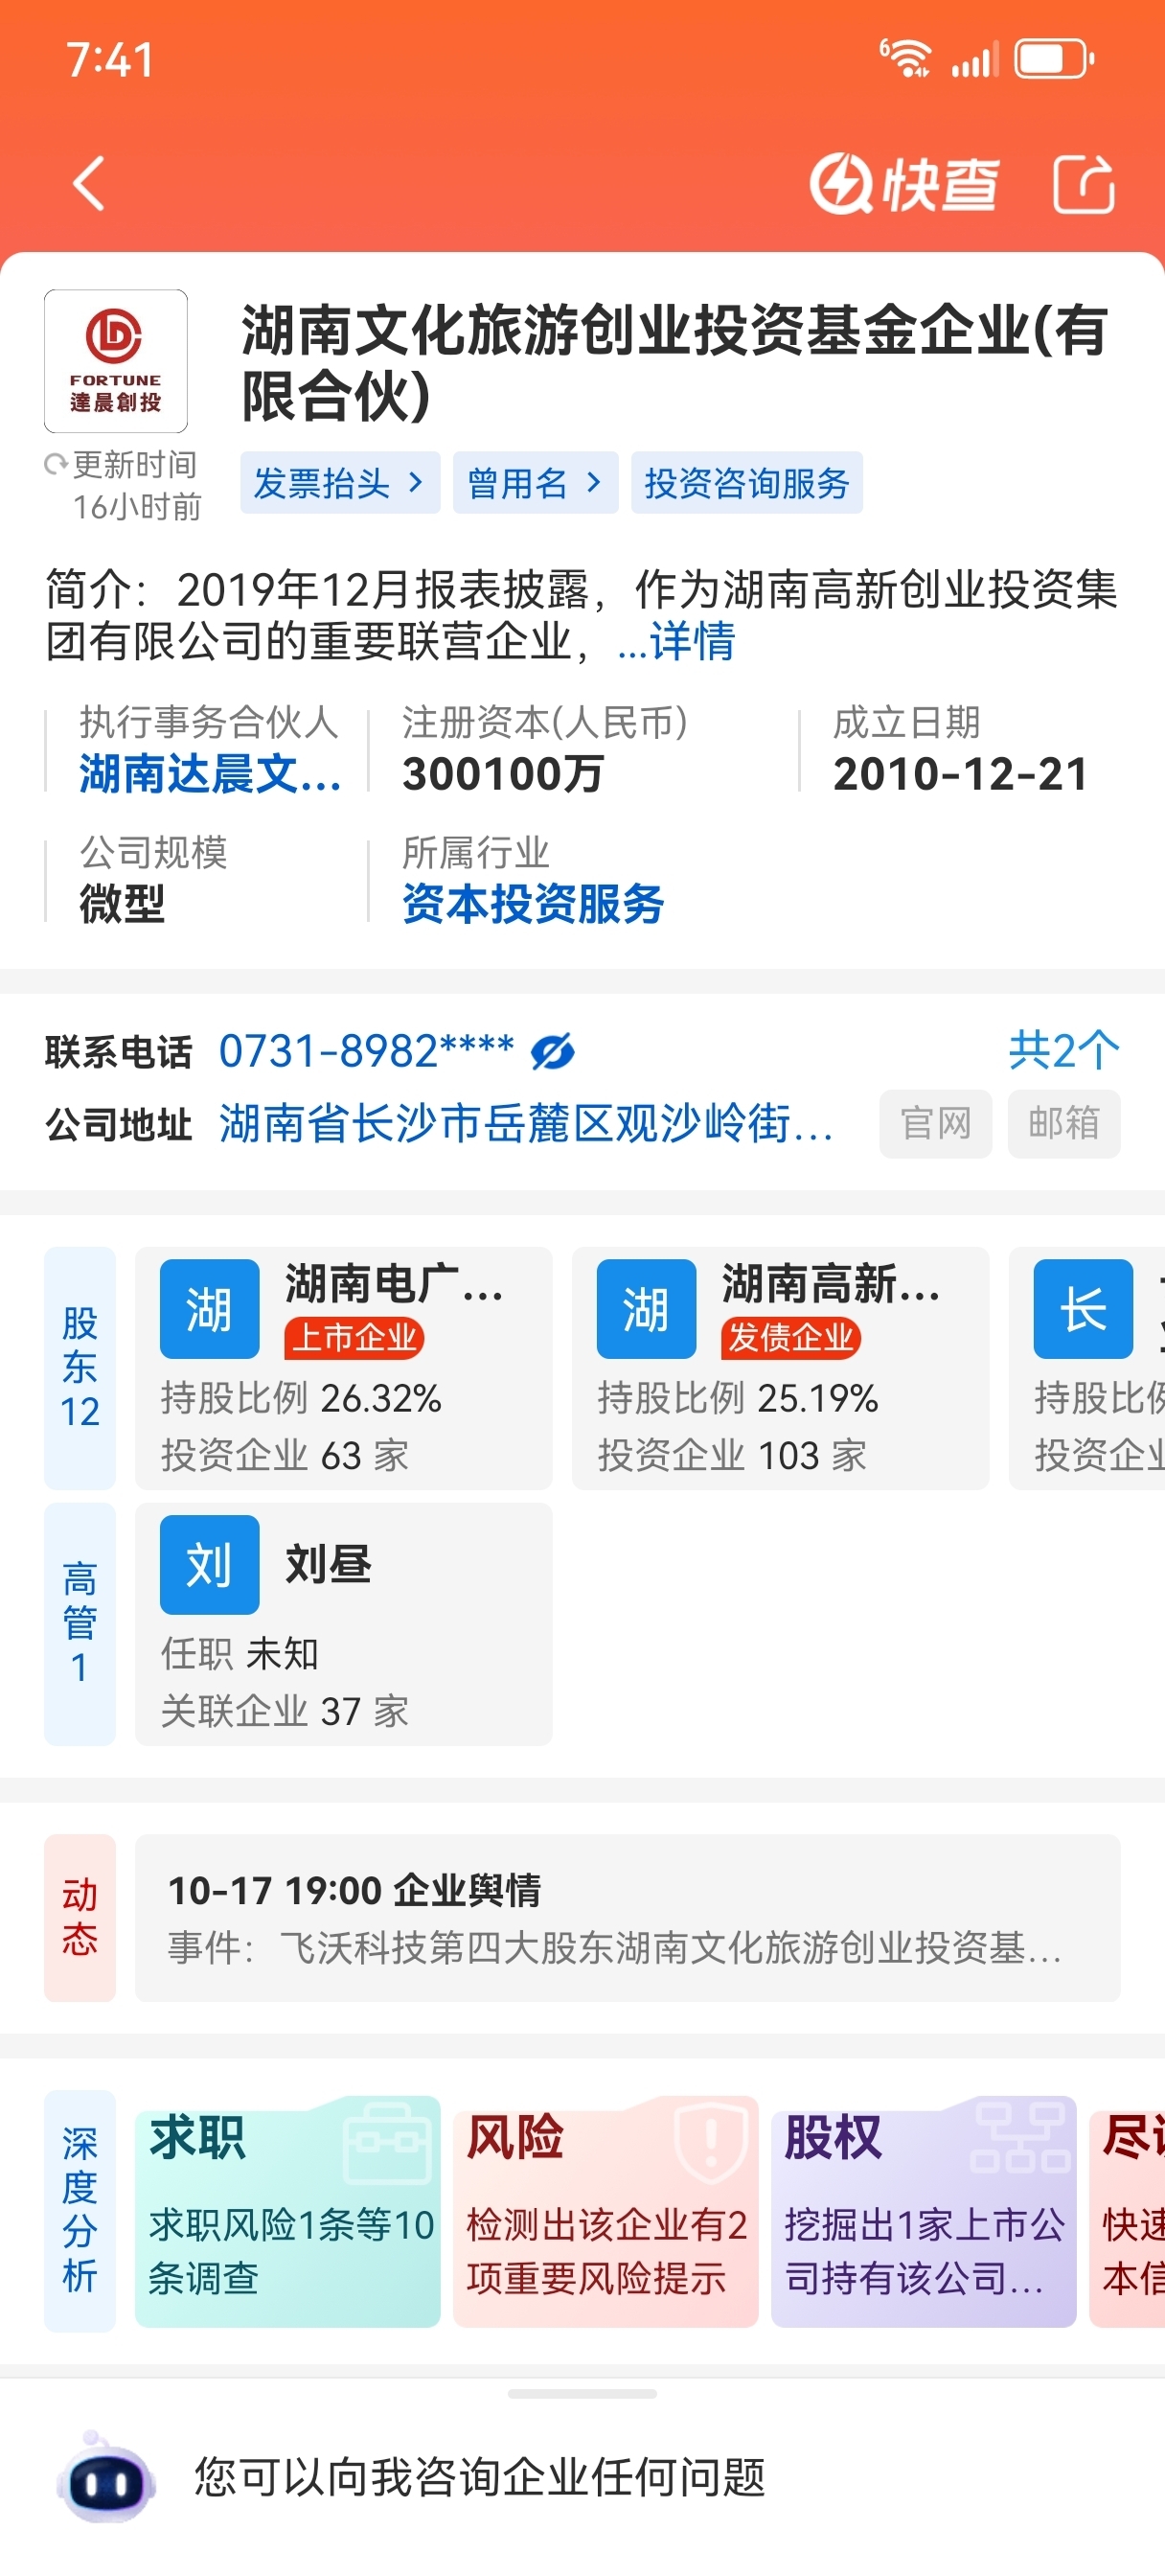Tap the 上市企业 badge
Screen dimensions: 1165x2576
(354, 1338)
